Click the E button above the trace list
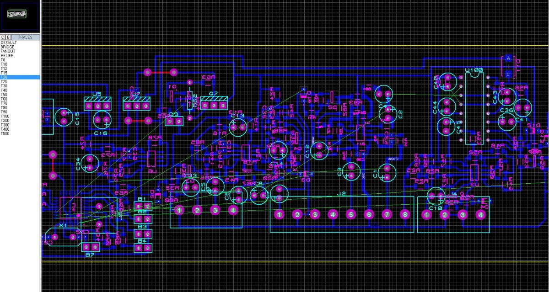The width and height of the screenshot is (549, 292). point(8,37)
